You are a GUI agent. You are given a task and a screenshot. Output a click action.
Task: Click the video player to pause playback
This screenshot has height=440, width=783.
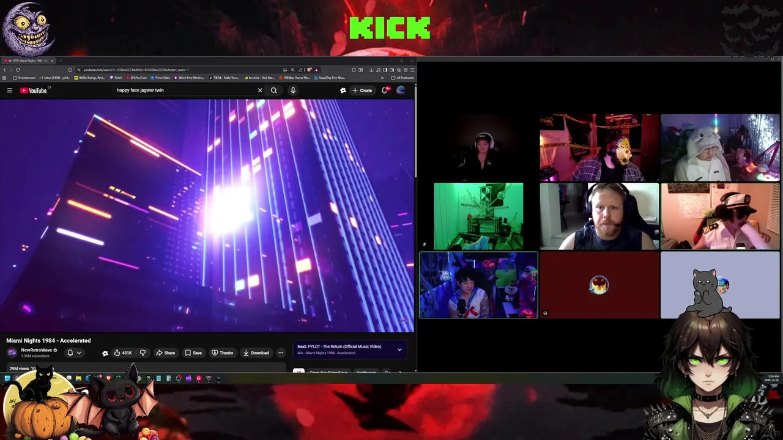click(x=207, y=215)
